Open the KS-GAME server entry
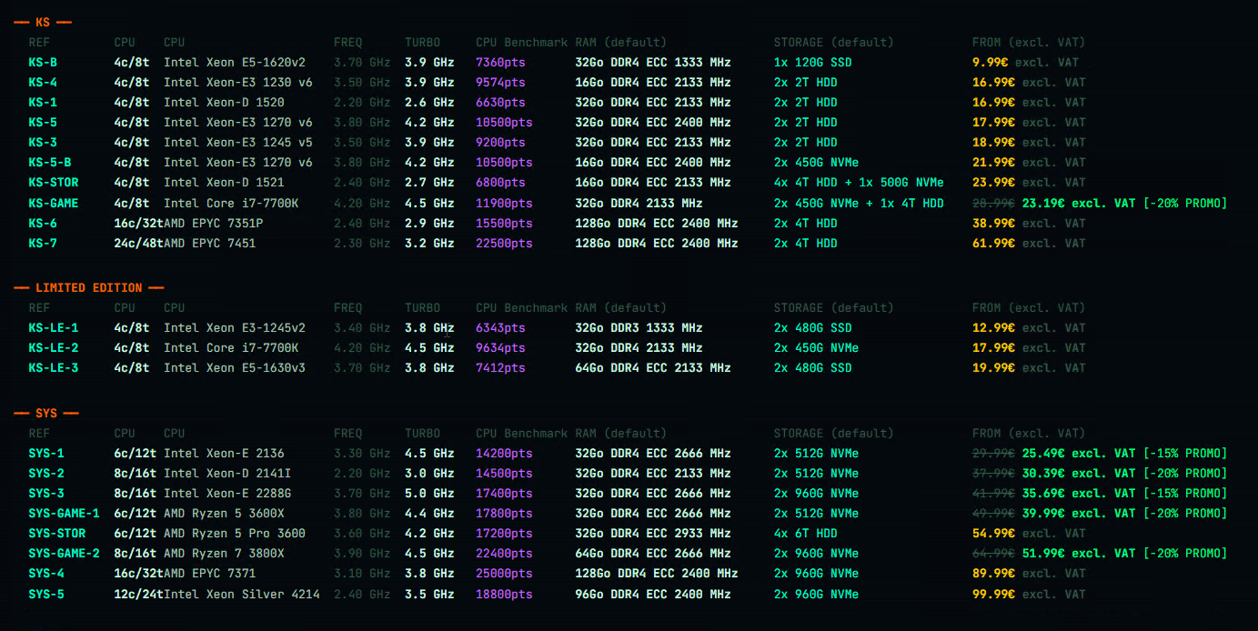The height and width of the screenshot is (631, 1258). pos(53,203)
